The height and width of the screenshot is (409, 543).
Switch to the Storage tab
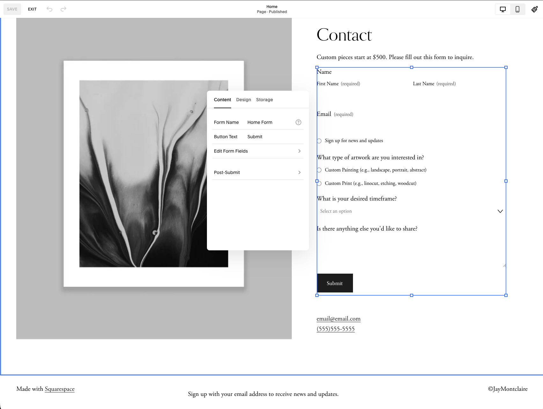264,100
